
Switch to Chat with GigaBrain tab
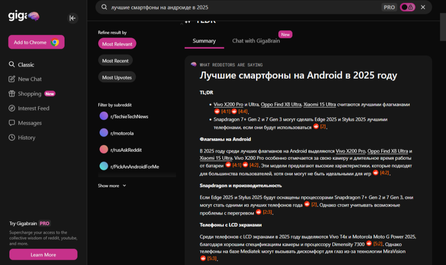coord(256,41)
